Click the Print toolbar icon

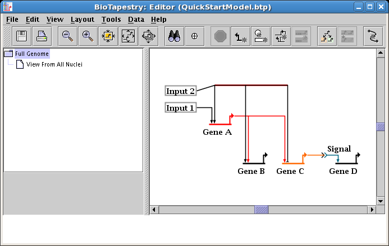(42, 36)
